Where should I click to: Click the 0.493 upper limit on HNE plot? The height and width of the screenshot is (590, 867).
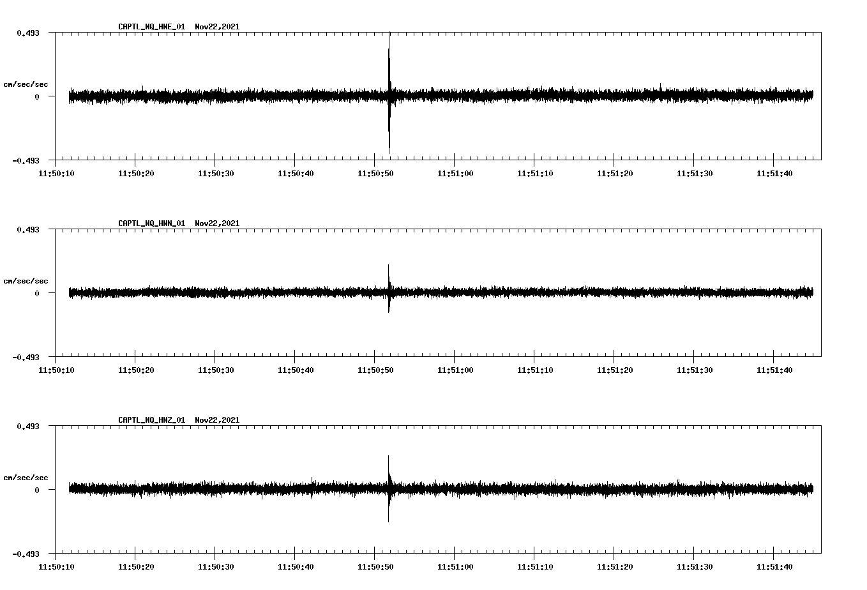pos(27,33)
